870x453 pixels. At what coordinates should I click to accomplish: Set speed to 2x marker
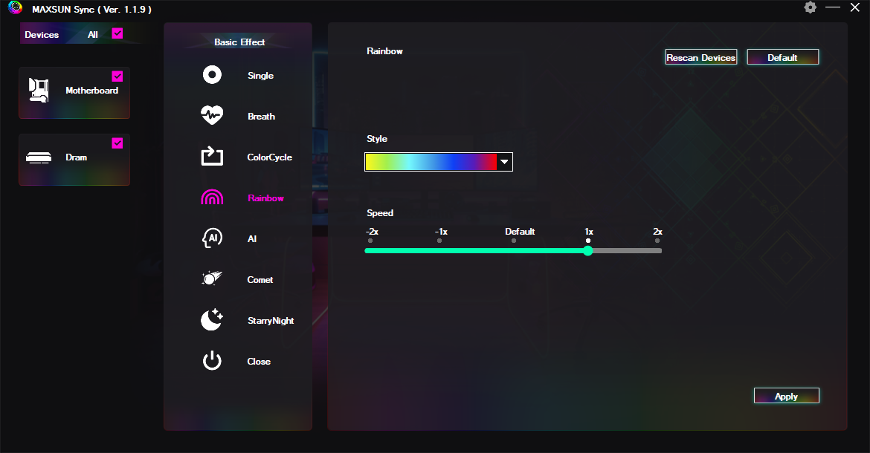pos(657,241)
